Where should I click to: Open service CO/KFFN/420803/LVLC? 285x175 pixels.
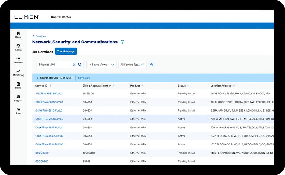[49, 119]
